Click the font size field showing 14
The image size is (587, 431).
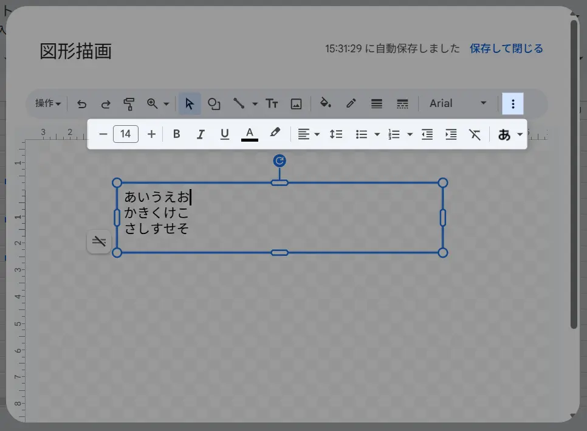pyautogui.click(x=126, y=134)
